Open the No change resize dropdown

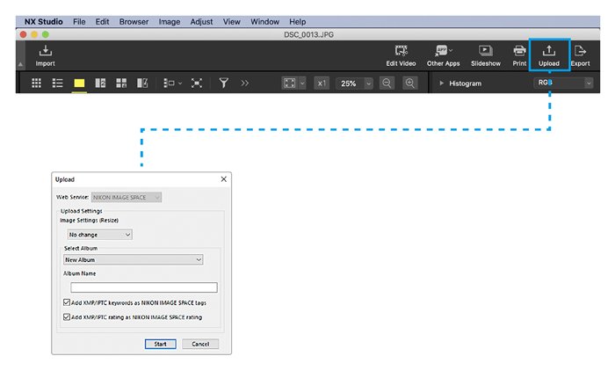pyautogui.click(x=98, y=235)
